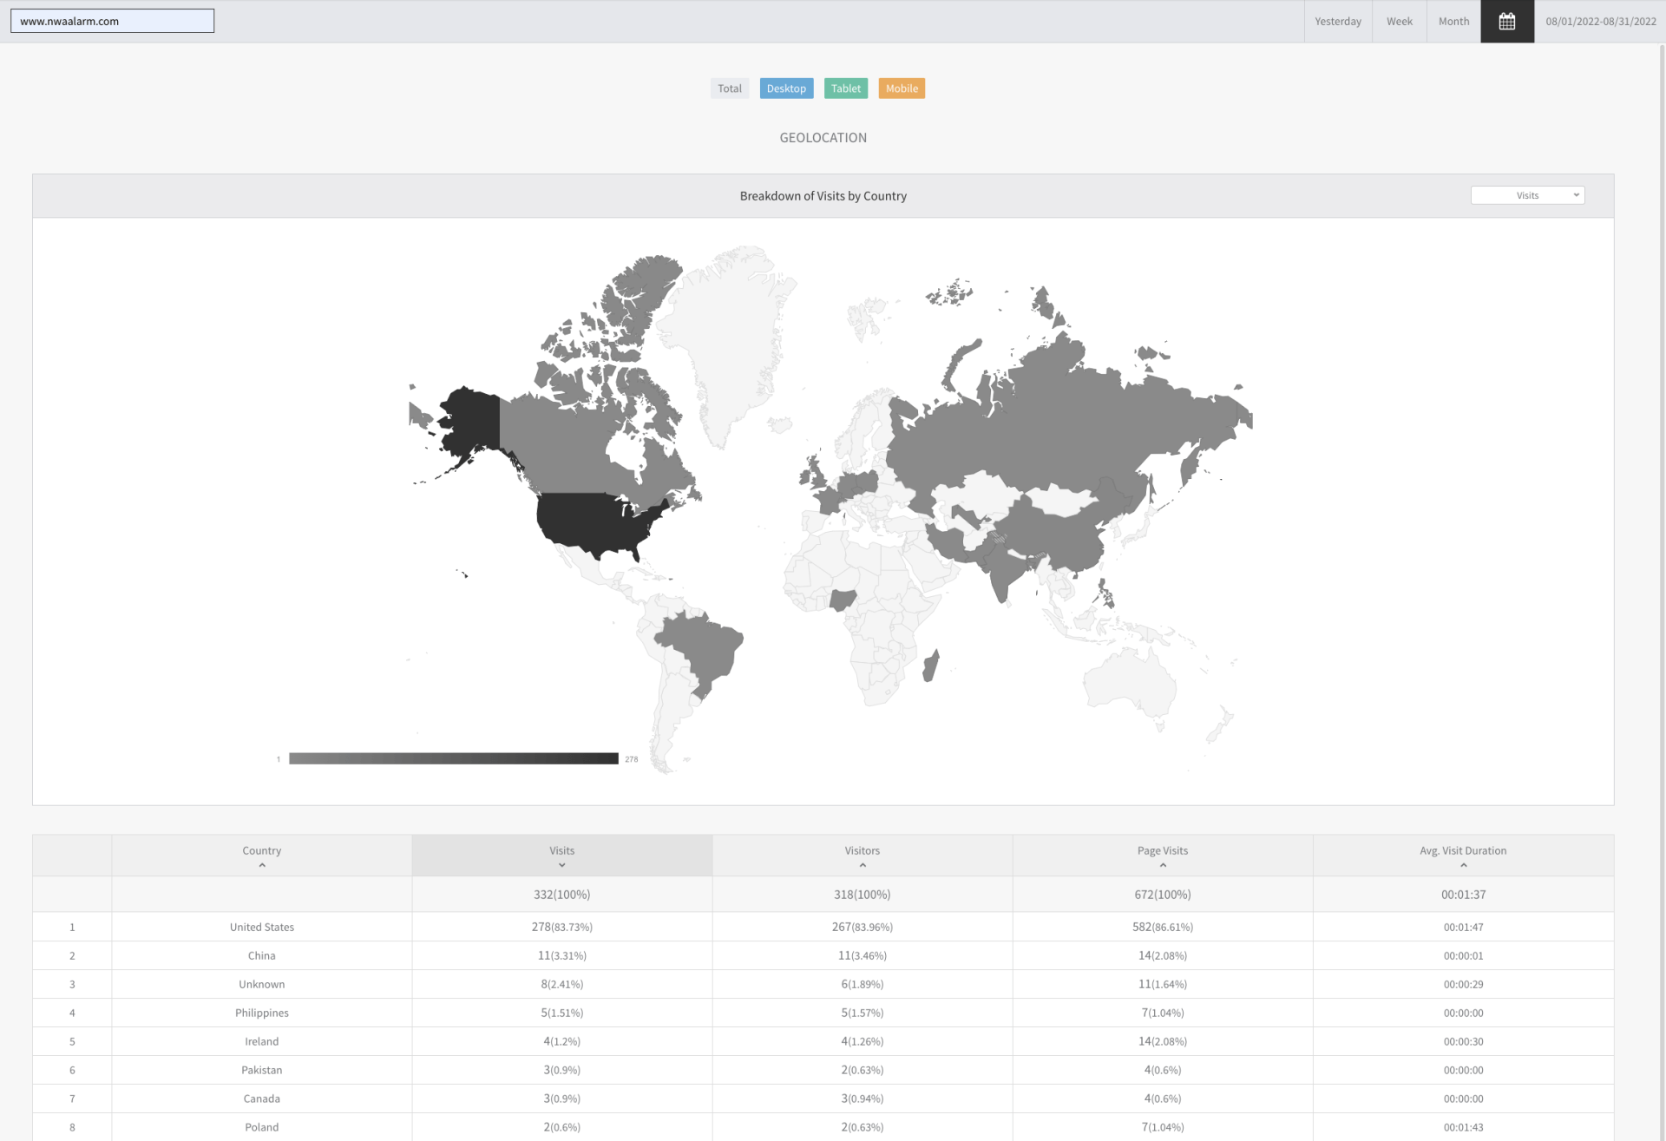The image size is (1666, 1141).
Task: Click the Visits column sort arrow
Action: click(x=561, y=865)
